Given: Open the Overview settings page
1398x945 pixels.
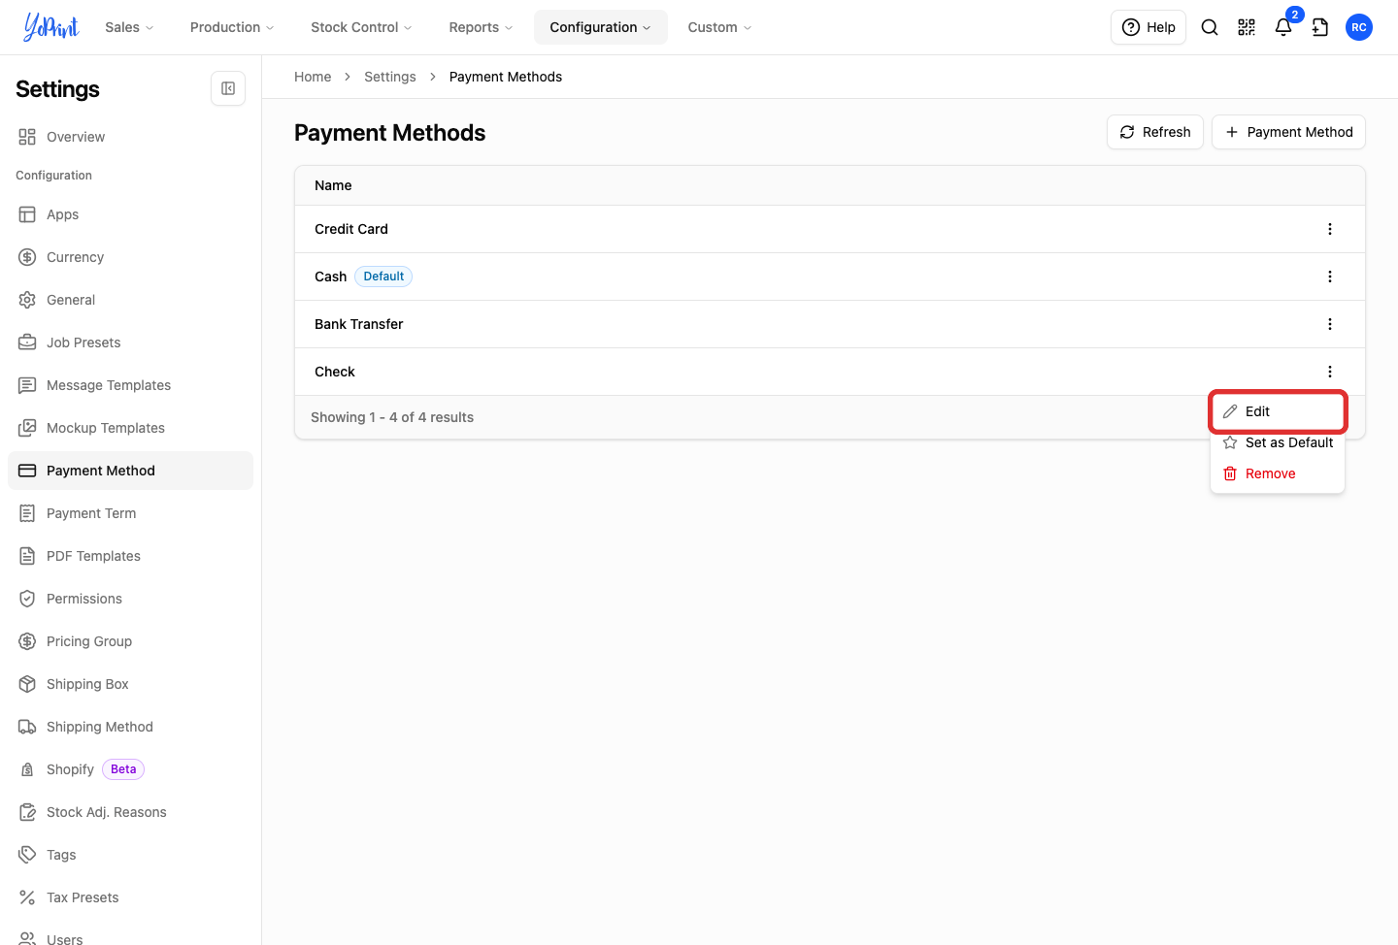Looking at the screenshot, I should pyautogui.click(x=130, y=137).
